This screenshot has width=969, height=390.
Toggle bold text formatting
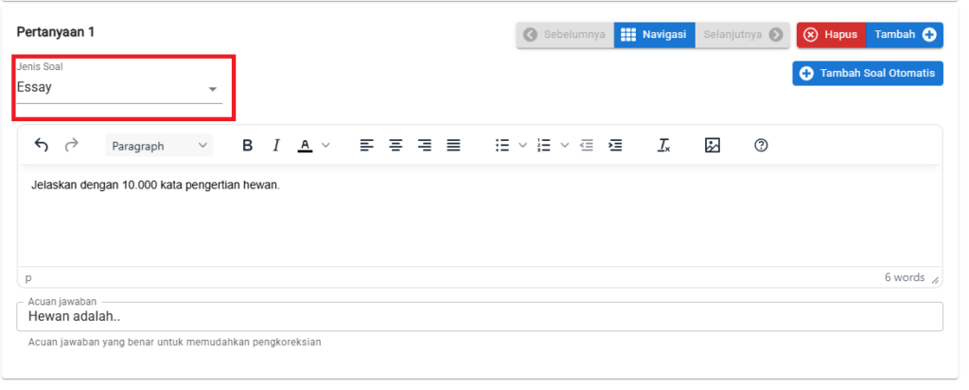[x=247, y=145]
